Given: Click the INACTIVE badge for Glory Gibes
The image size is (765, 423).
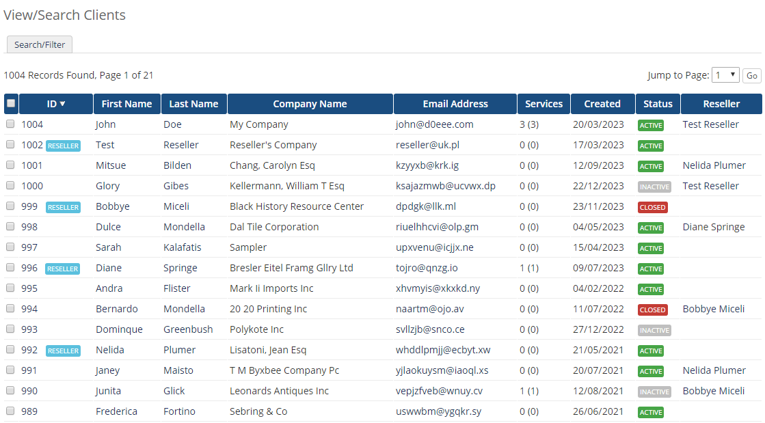Looking at the screenshot, I should 654,186.
